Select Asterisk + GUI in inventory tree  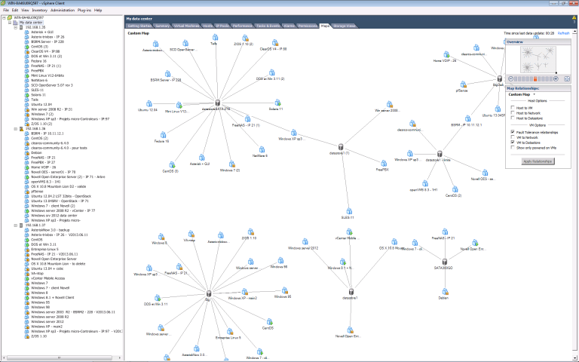[42, 32]
